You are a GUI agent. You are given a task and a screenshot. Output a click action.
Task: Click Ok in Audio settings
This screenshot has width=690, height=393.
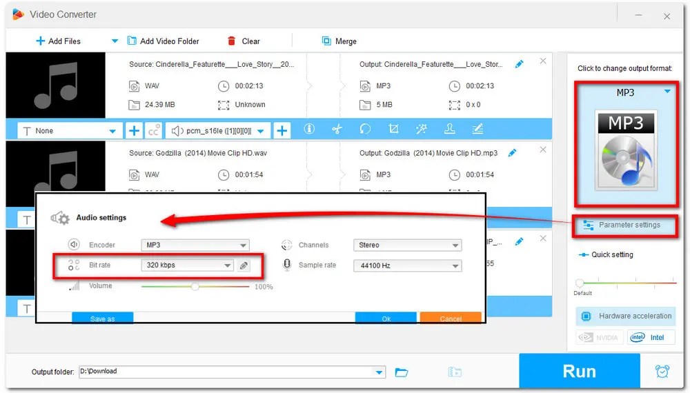click(x=386, y=317)
